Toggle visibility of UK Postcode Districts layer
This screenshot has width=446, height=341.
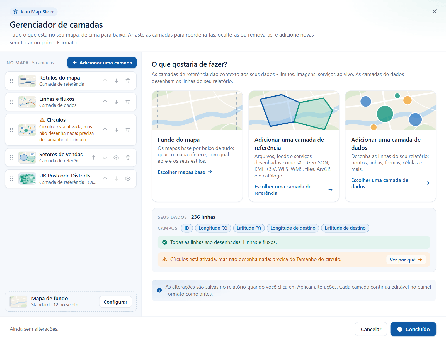click(x=128, y=179)
